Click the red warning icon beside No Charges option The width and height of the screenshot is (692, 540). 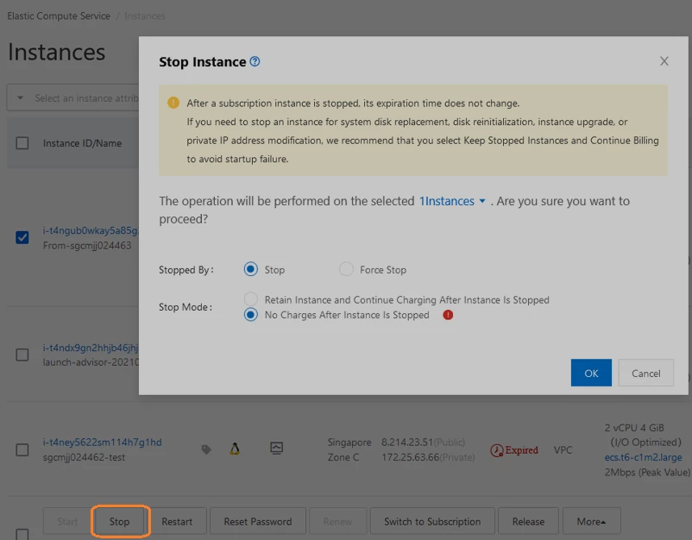[448, 315]
